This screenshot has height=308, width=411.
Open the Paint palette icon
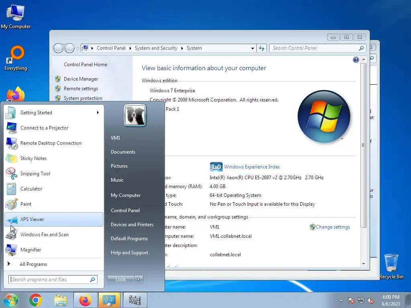coord(11,204)
